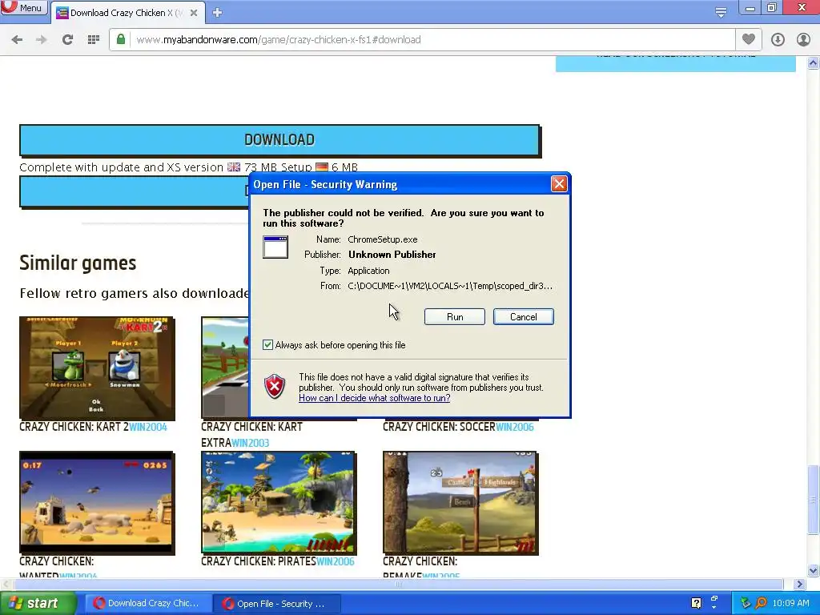This screenshot has height=615, width=820.
Task: Click the vertical scrollbar down arrow
Action: click(x=814, y=570)
